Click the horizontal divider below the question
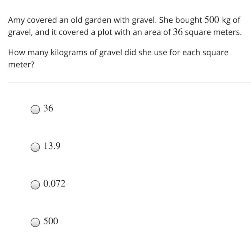Viewport: 251px width, 251px height. click(x=129, y=83)
